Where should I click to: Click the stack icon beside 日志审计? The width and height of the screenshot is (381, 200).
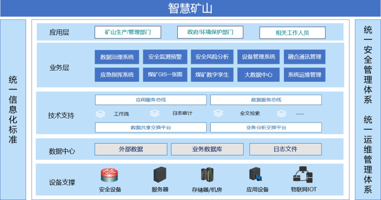coord(155,114)
